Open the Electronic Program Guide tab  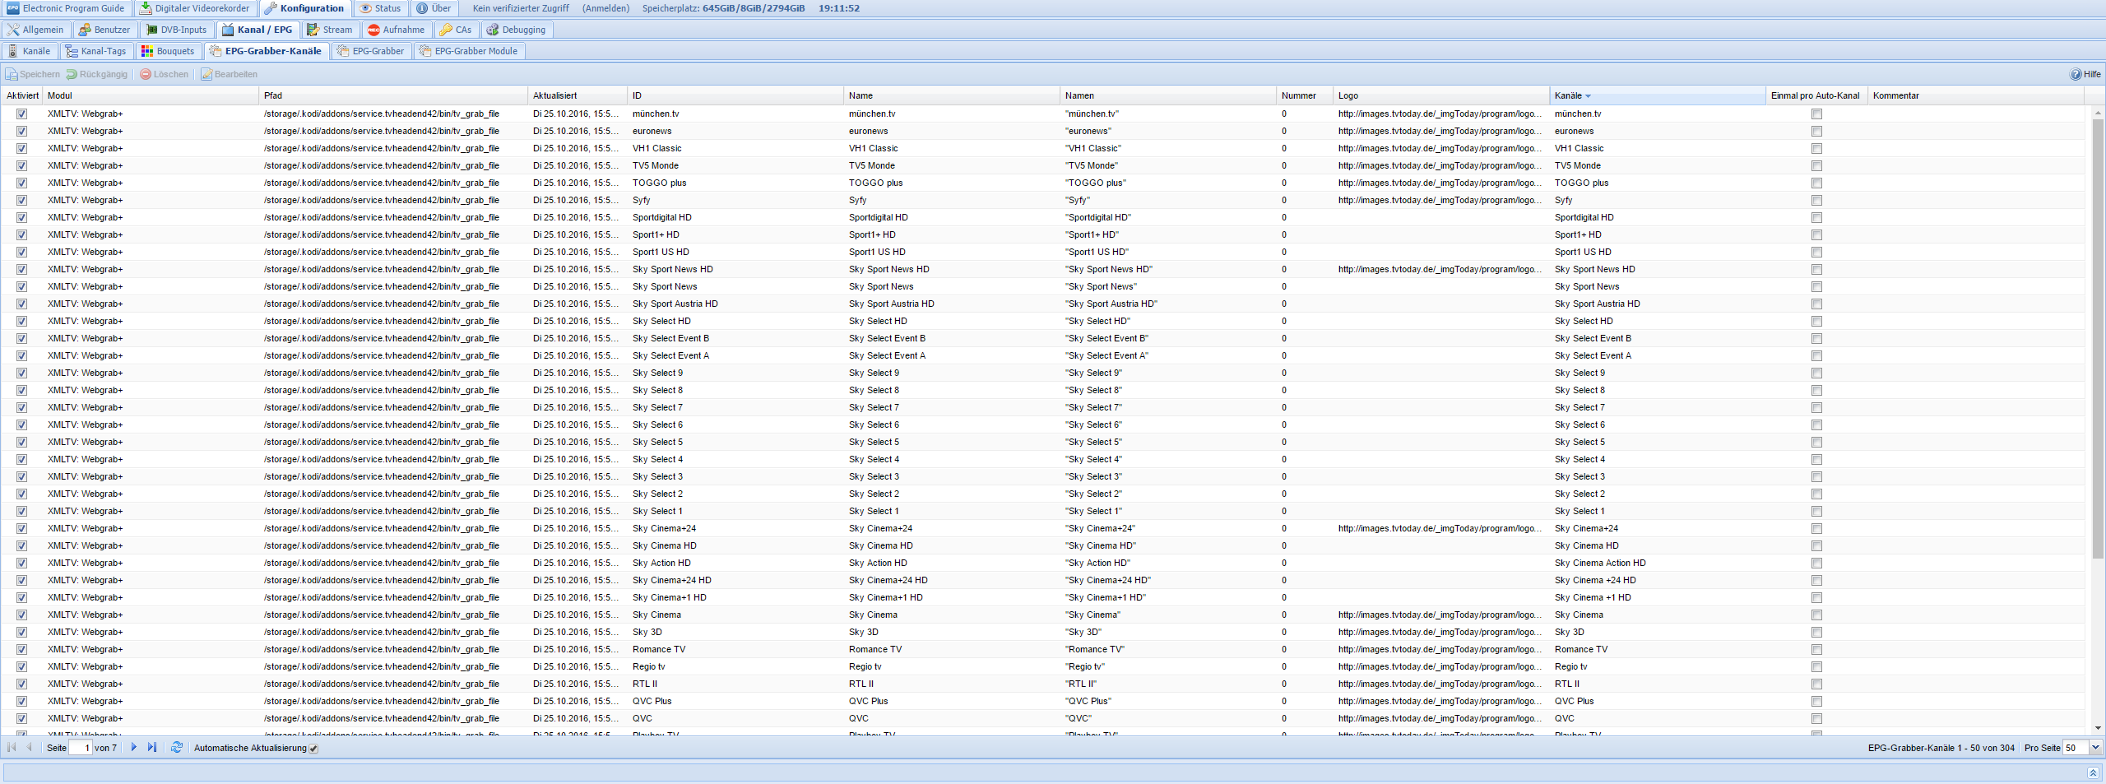pos(65,8)
